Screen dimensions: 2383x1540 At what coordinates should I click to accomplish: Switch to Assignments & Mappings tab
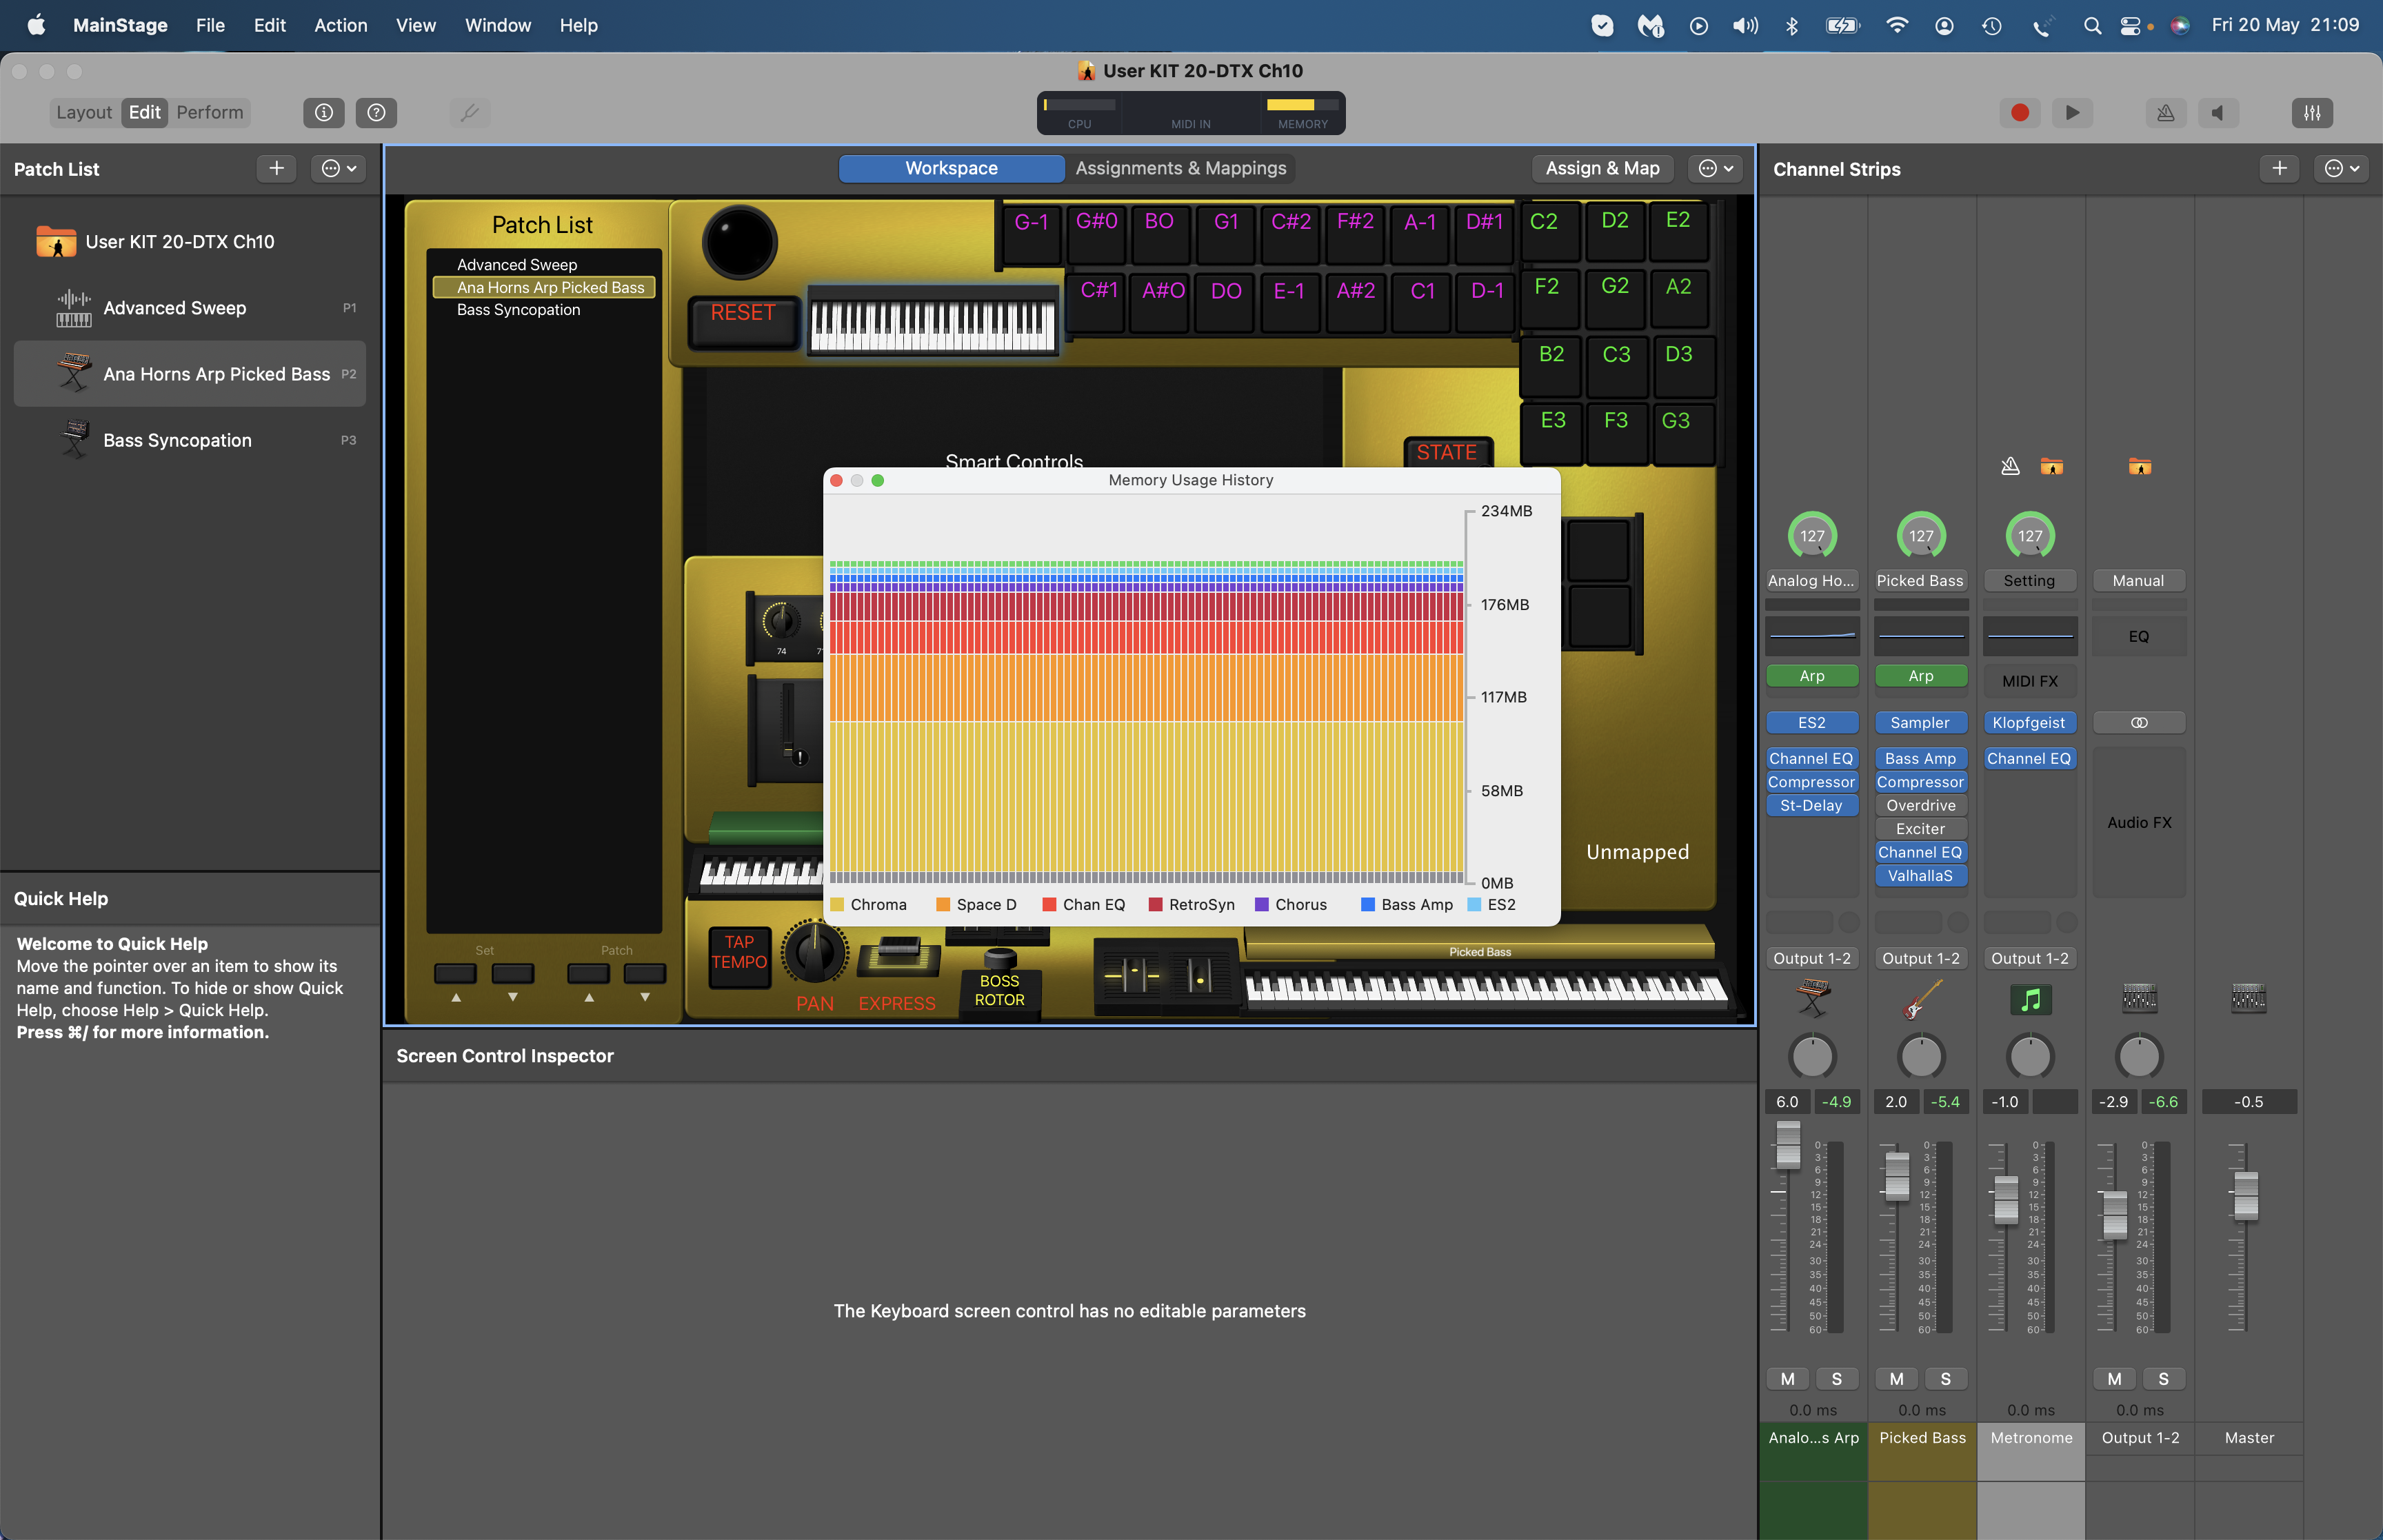pyautogui.click(x=1180, y=168)
